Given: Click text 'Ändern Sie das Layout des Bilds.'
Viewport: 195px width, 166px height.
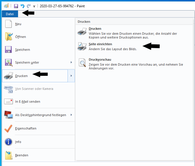Looking at the screenshot, I should (113, 49).
